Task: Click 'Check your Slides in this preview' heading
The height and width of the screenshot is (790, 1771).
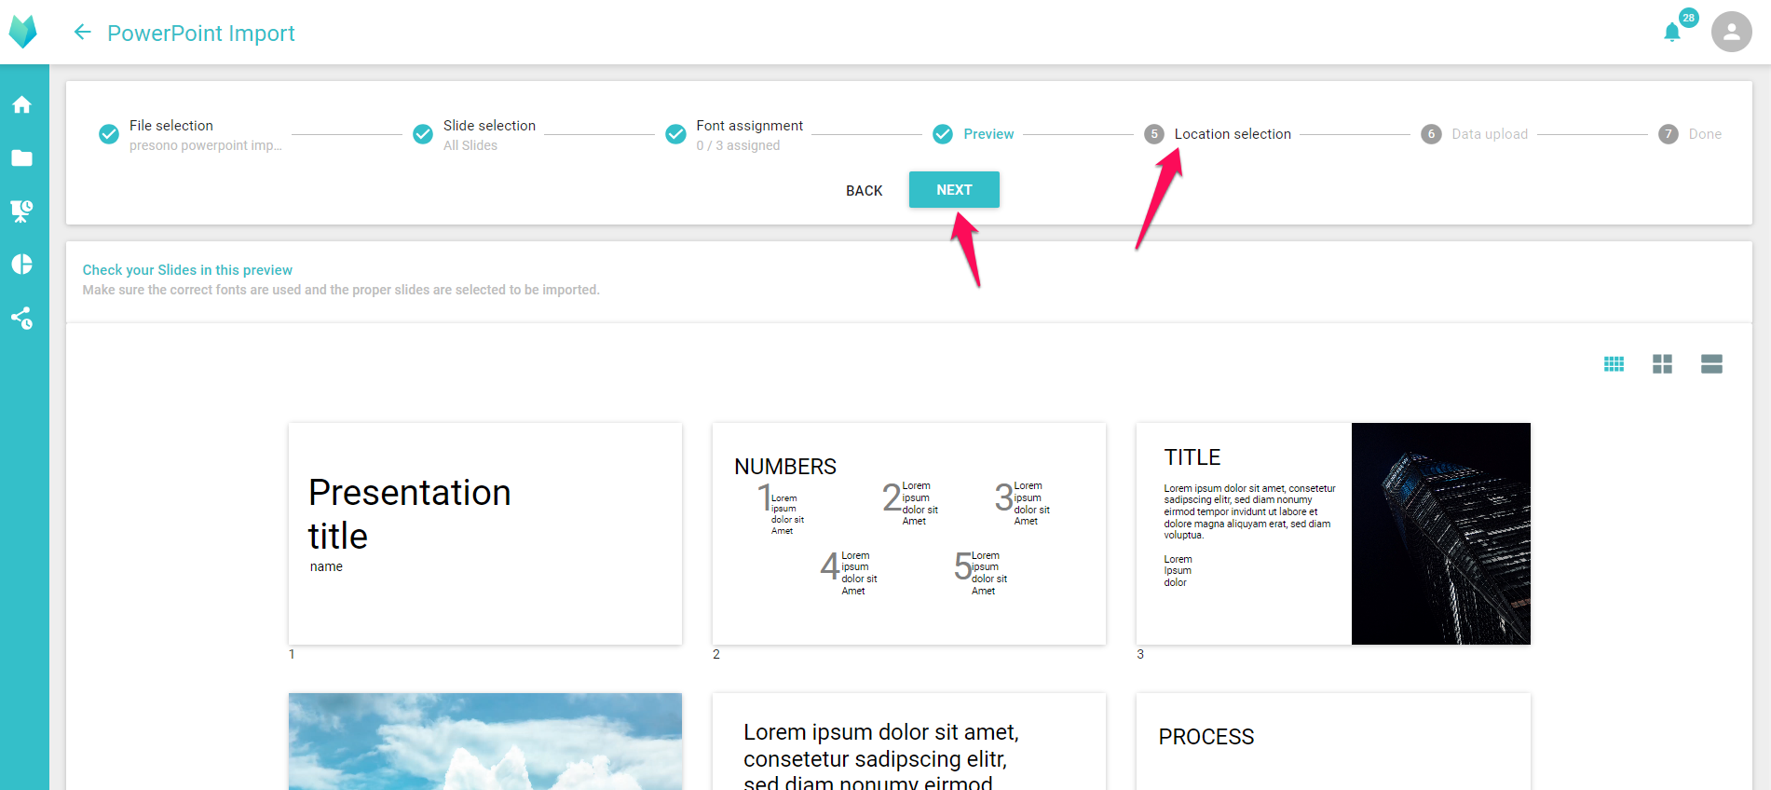Action: (x=187, y=270)
